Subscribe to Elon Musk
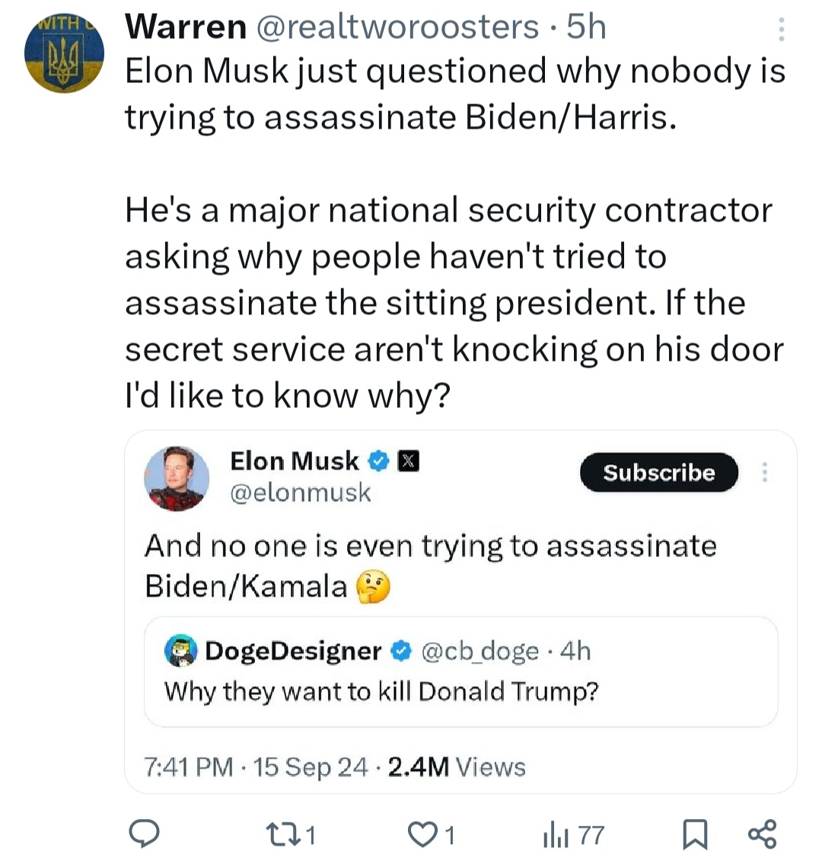Viewport: 822px width, 867px height. (x=658, y=473)
